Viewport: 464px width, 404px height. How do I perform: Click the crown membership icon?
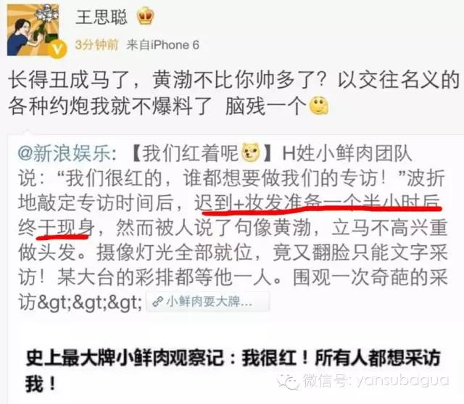146,16
